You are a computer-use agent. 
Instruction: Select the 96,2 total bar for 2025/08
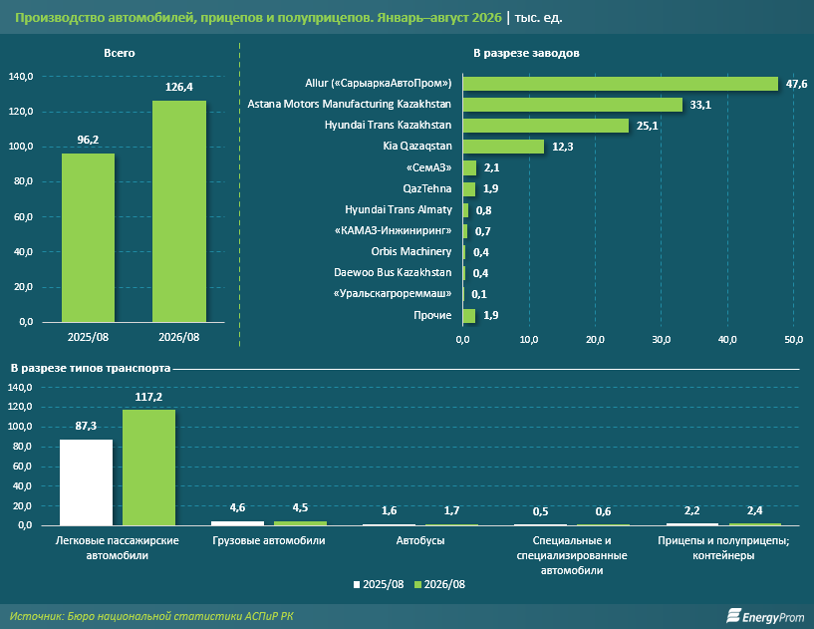pyautogui.click(x=89, y=238)
